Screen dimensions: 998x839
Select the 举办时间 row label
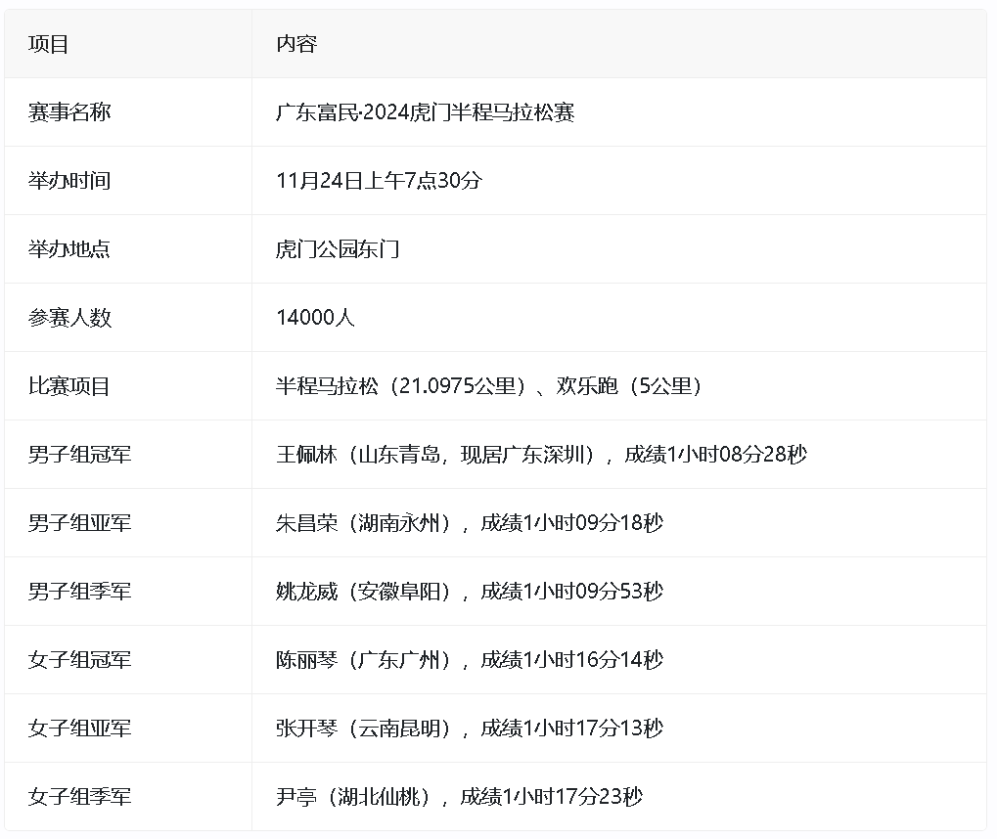(x=69, y=181)
